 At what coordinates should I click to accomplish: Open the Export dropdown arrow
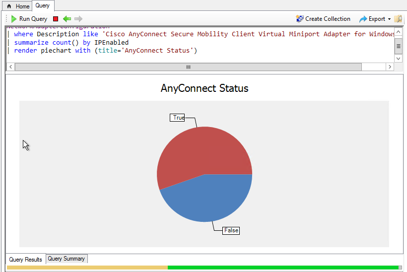tap(389, 19)
